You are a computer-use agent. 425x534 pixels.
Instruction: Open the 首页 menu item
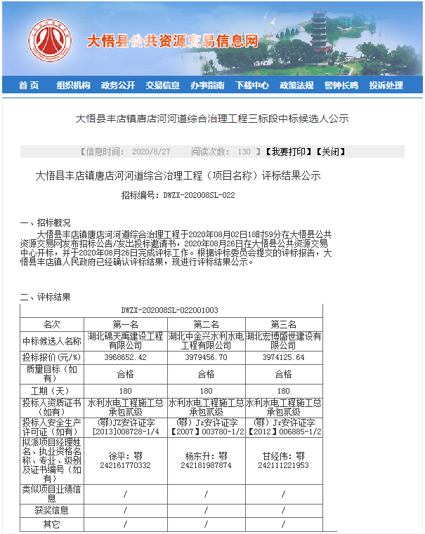[29, 86]
